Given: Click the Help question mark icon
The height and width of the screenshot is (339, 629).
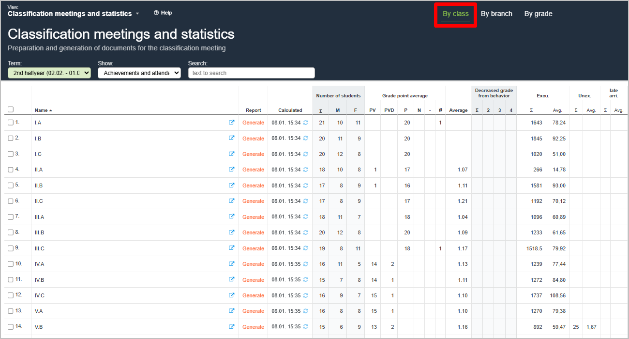Looking at the screenshot, I should [156, 13].
